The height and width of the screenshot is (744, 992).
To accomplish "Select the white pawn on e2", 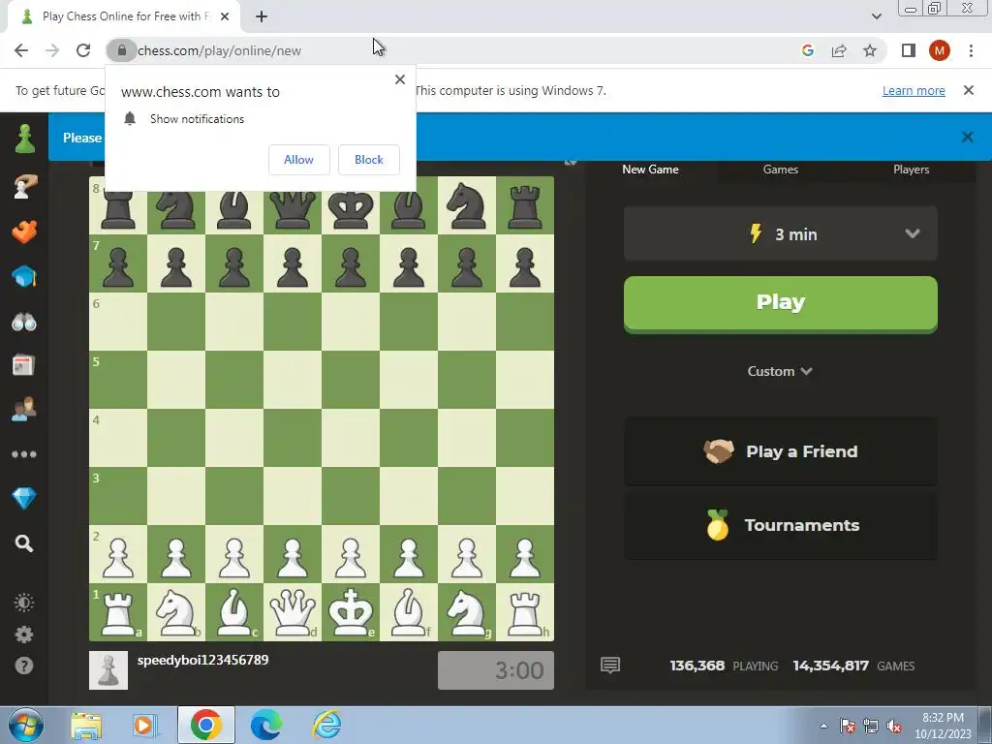I will pos(351,553).
